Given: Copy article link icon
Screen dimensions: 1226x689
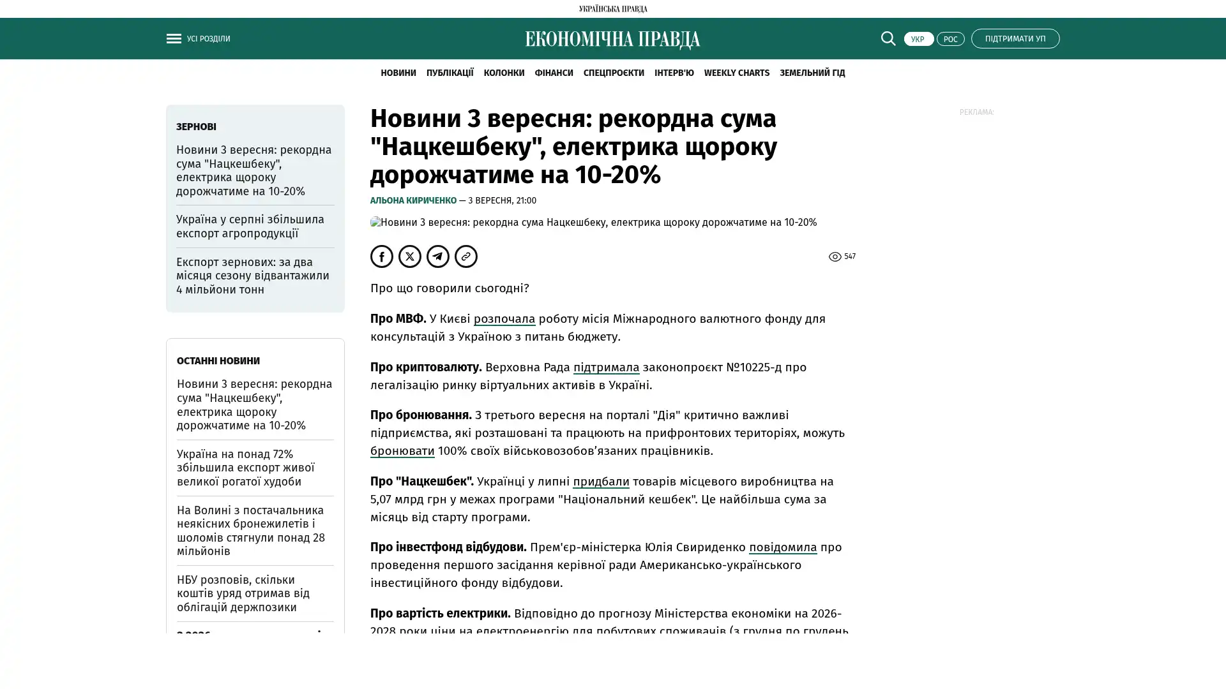Looking at the screenshot, I should 466,256.
